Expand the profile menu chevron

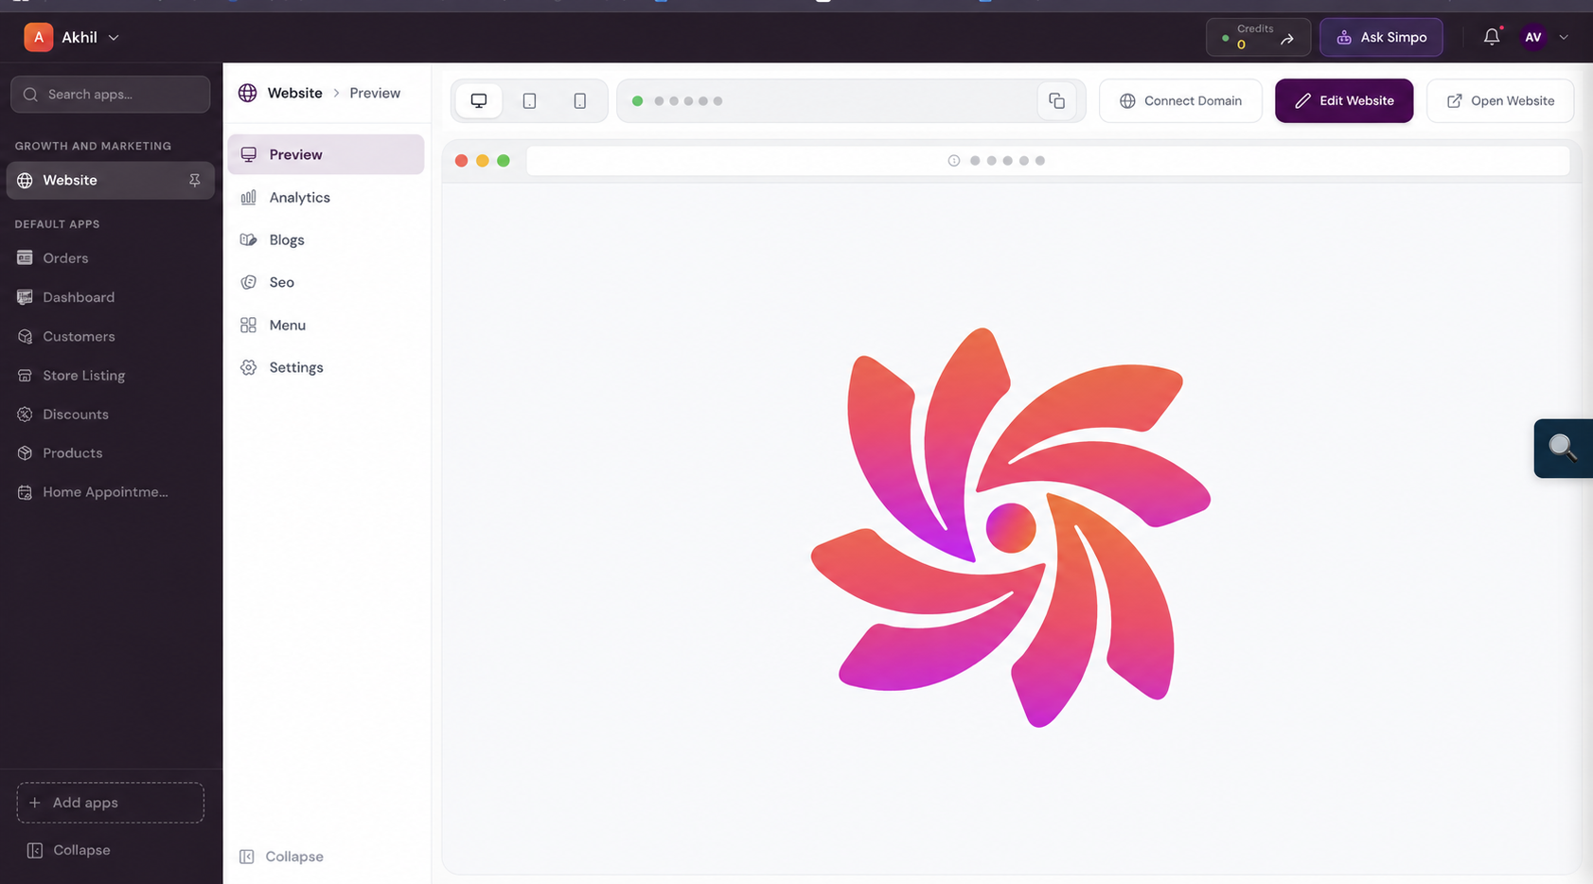1564,37
